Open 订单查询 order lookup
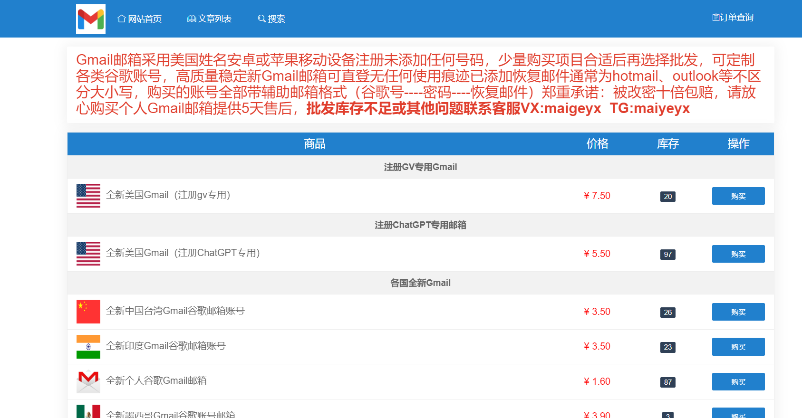 click(x=733, y=18)
